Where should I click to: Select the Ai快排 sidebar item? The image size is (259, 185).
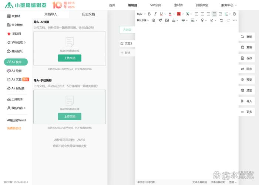[x=16, y=62]
